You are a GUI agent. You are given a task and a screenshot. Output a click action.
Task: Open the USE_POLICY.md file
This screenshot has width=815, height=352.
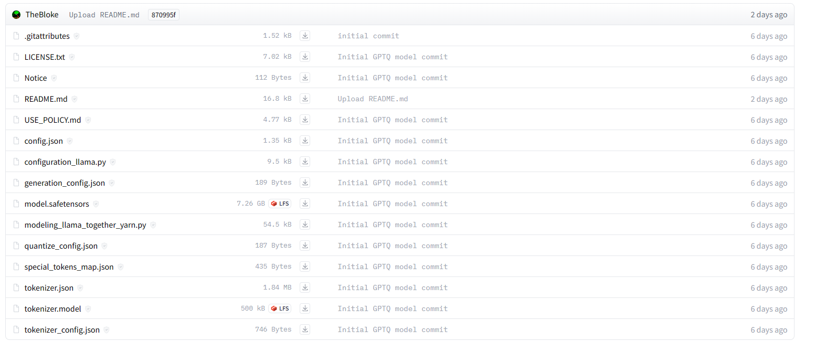click(x=52, y=120)
